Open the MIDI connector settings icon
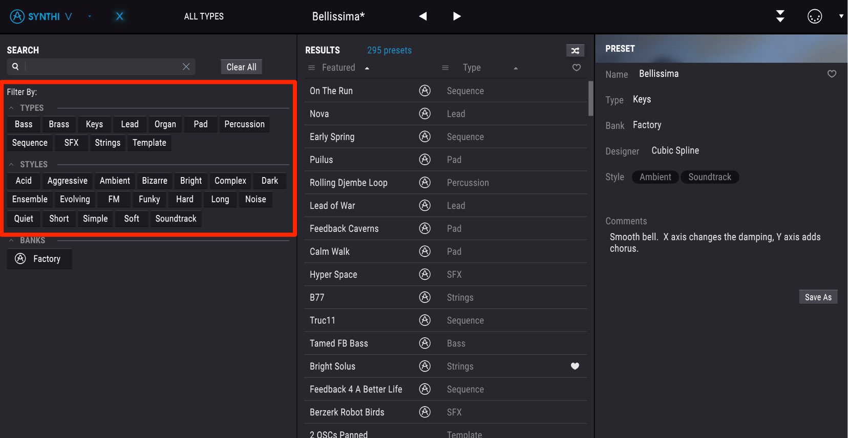 tap(815, 16)
